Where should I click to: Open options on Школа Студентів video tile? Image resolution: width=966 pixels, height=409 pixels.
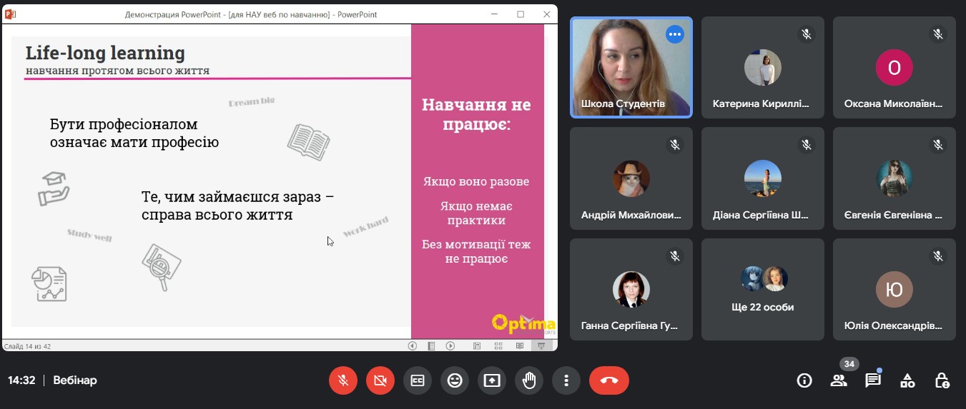coord(674,34)
